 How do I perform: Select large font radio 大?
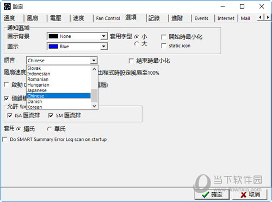[137, 44]
